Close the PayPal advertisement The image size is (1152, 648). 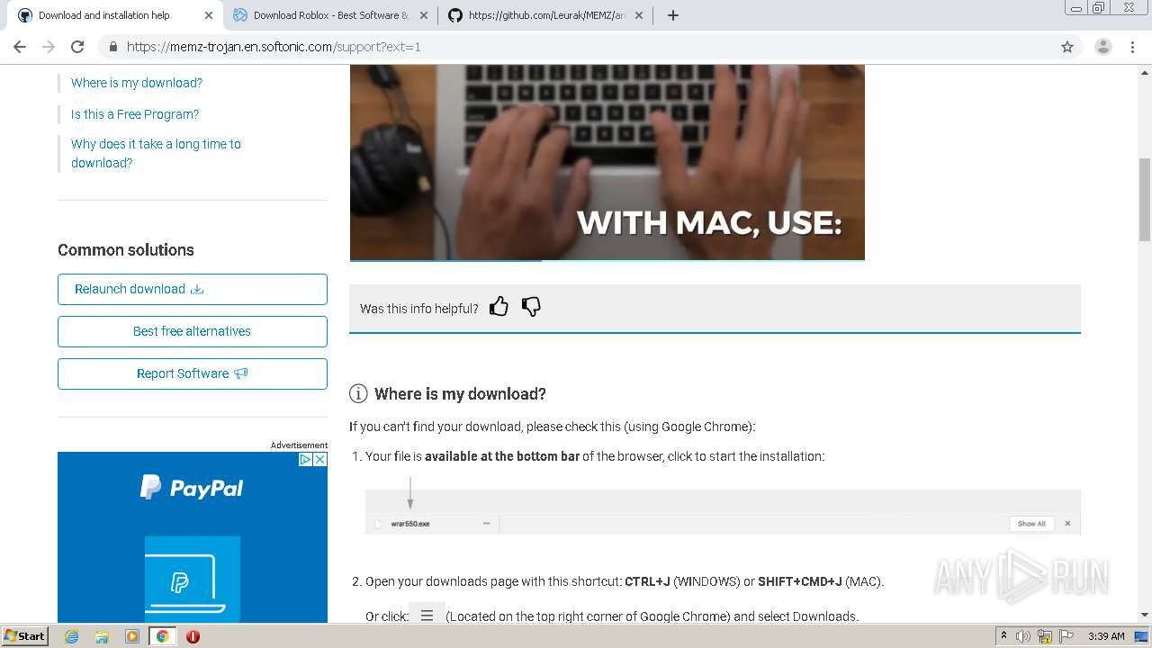point(319,459)
